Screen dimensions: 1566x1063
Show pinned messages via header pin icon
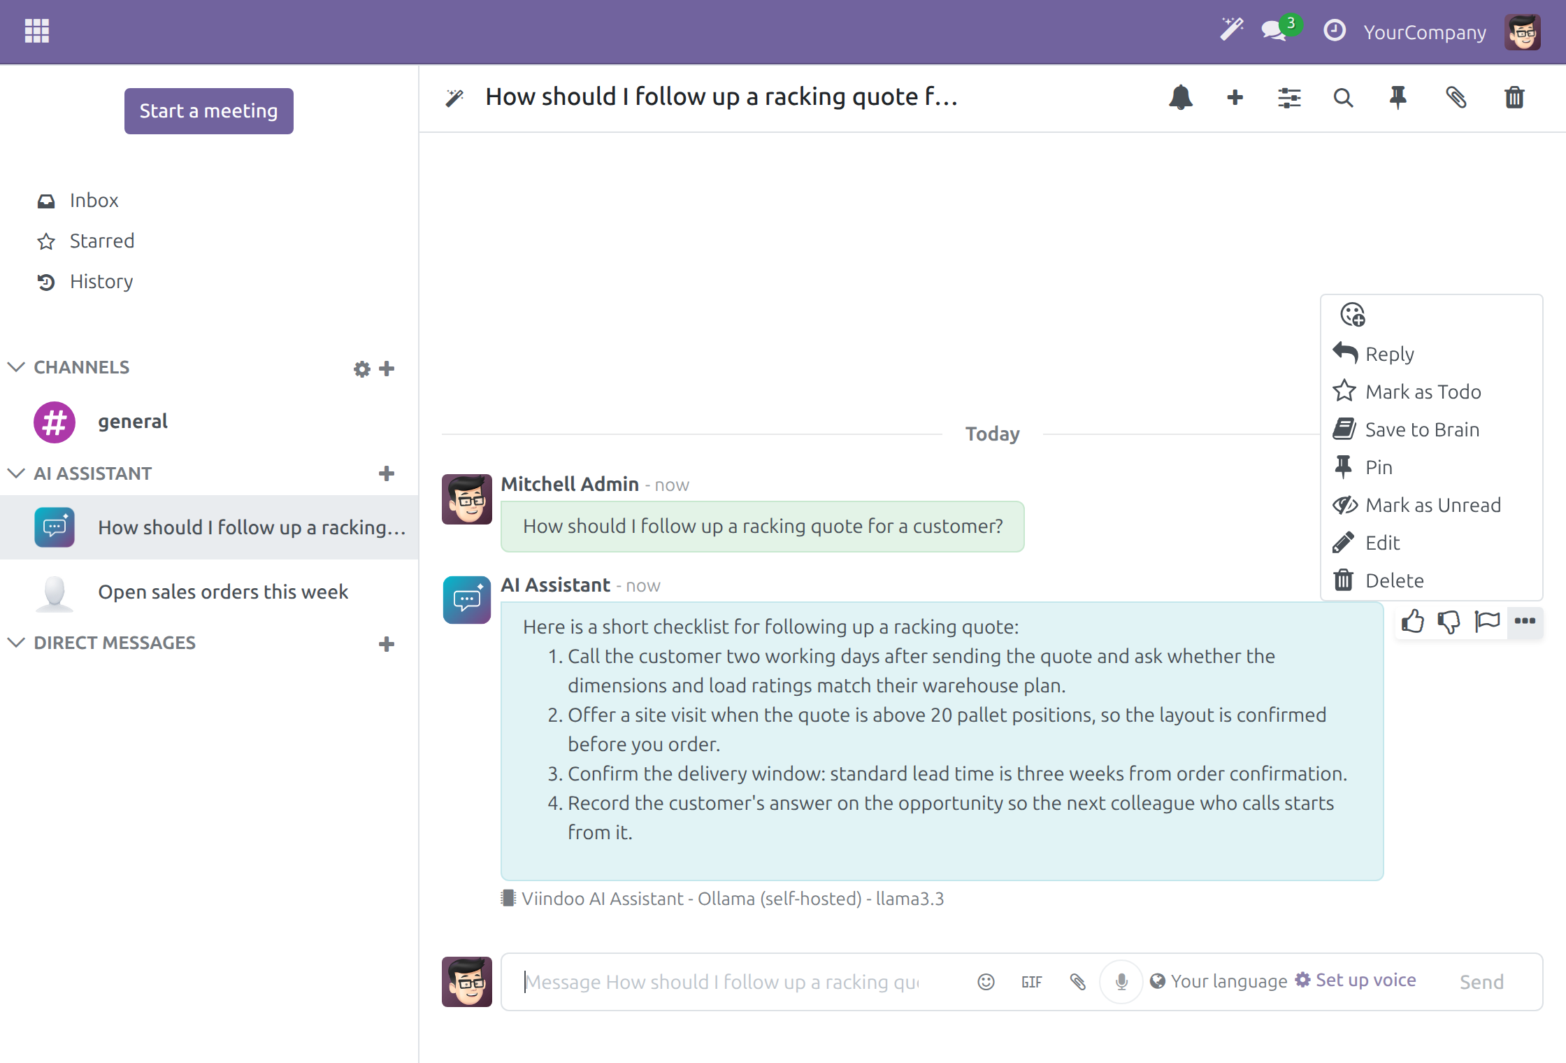pos(1398,98)
